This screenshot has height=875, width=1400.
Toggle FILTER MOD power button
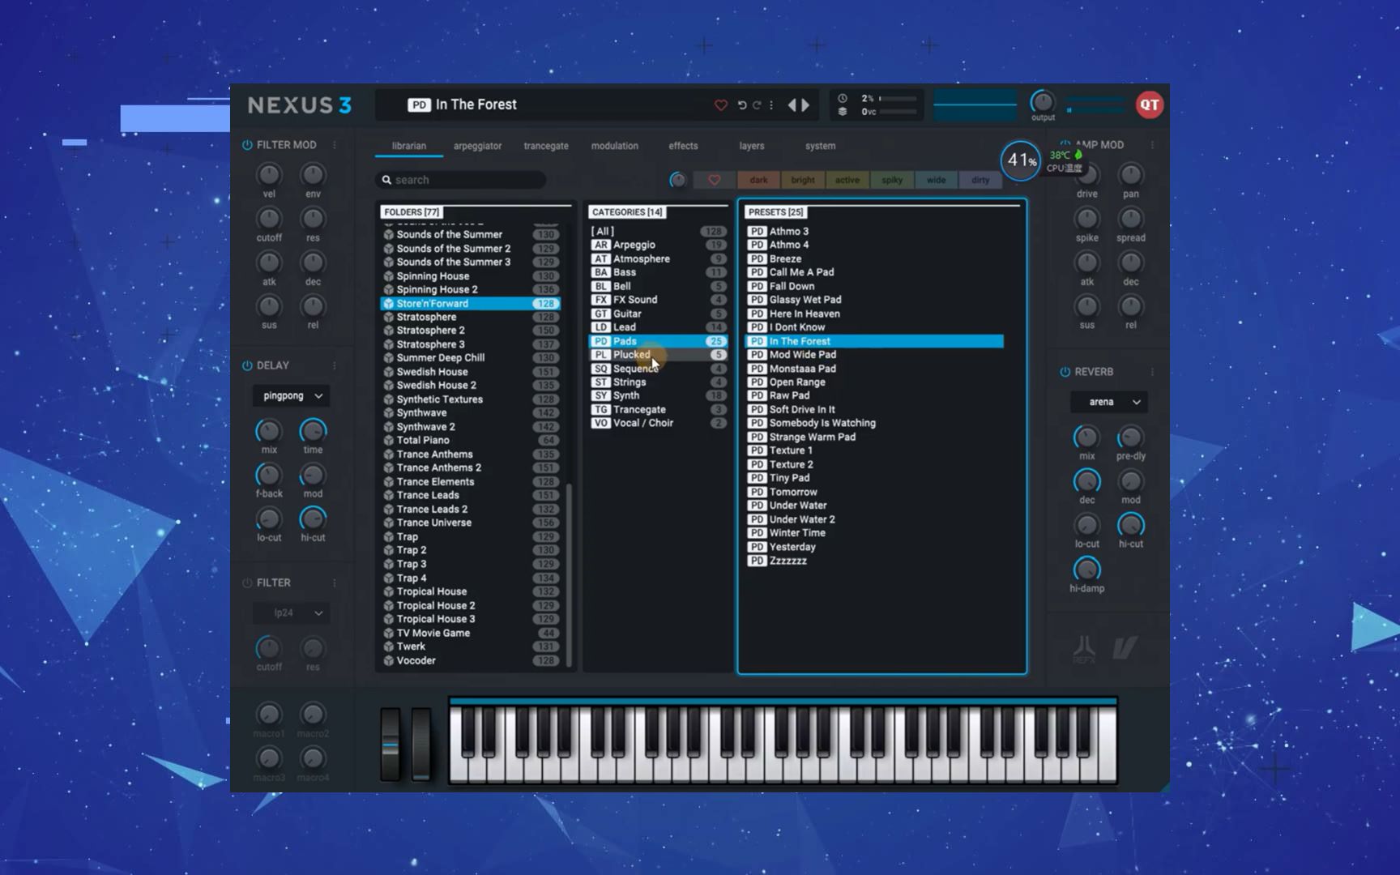[x=247, y=145]
